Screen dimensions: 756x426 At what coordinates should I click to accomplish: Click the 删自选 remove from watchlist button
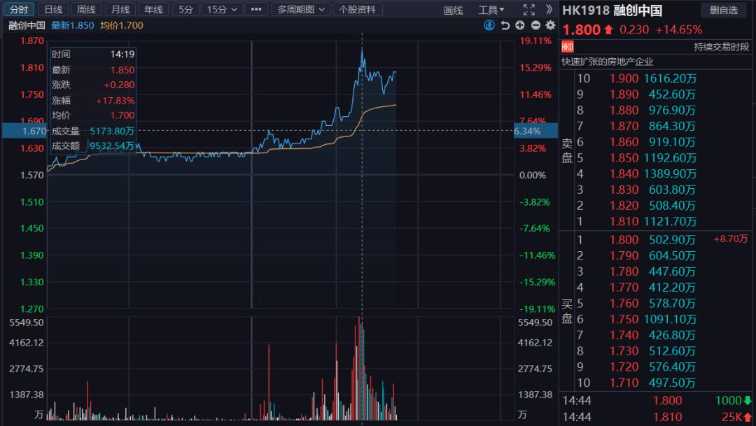point(724,10)
